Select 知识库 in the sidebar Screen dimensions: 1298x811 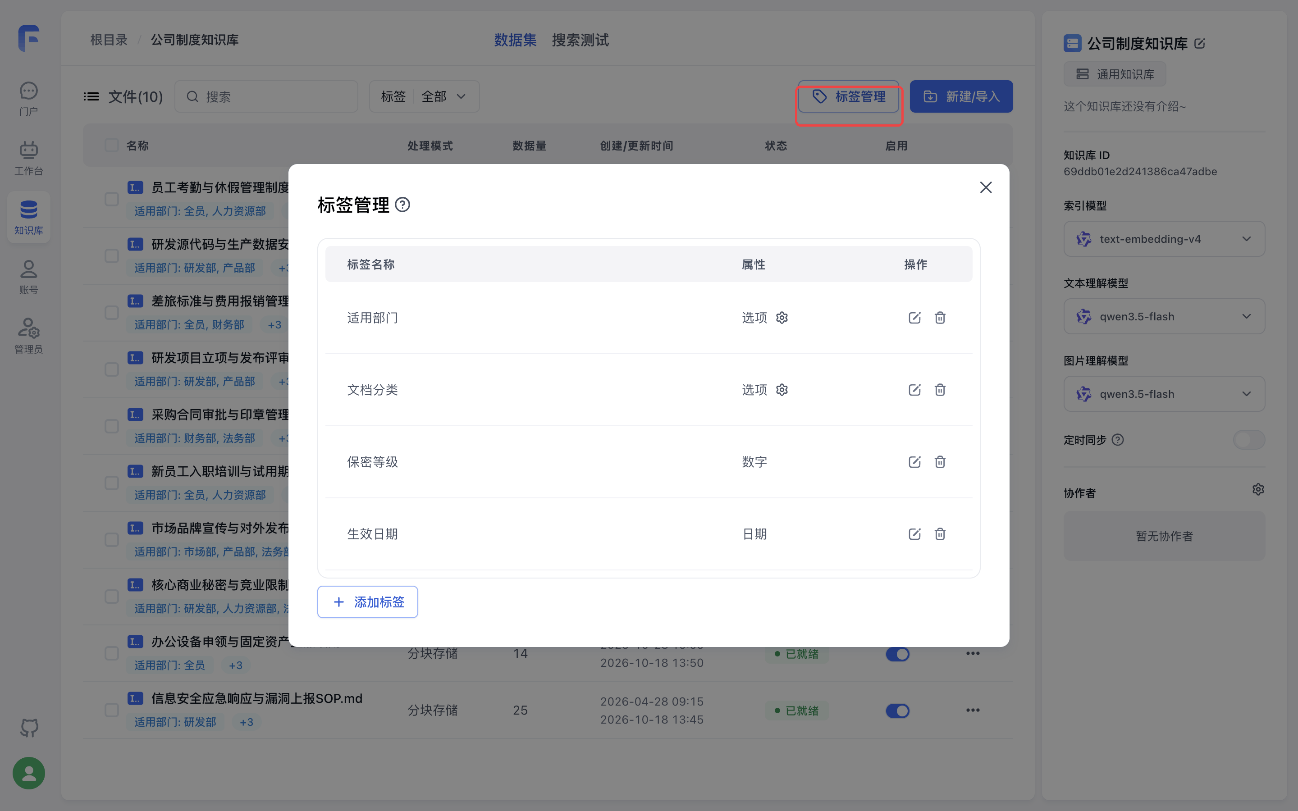tap(28, 217)
